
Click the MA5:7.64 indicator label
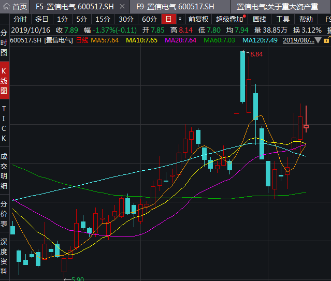click(105, 40)
